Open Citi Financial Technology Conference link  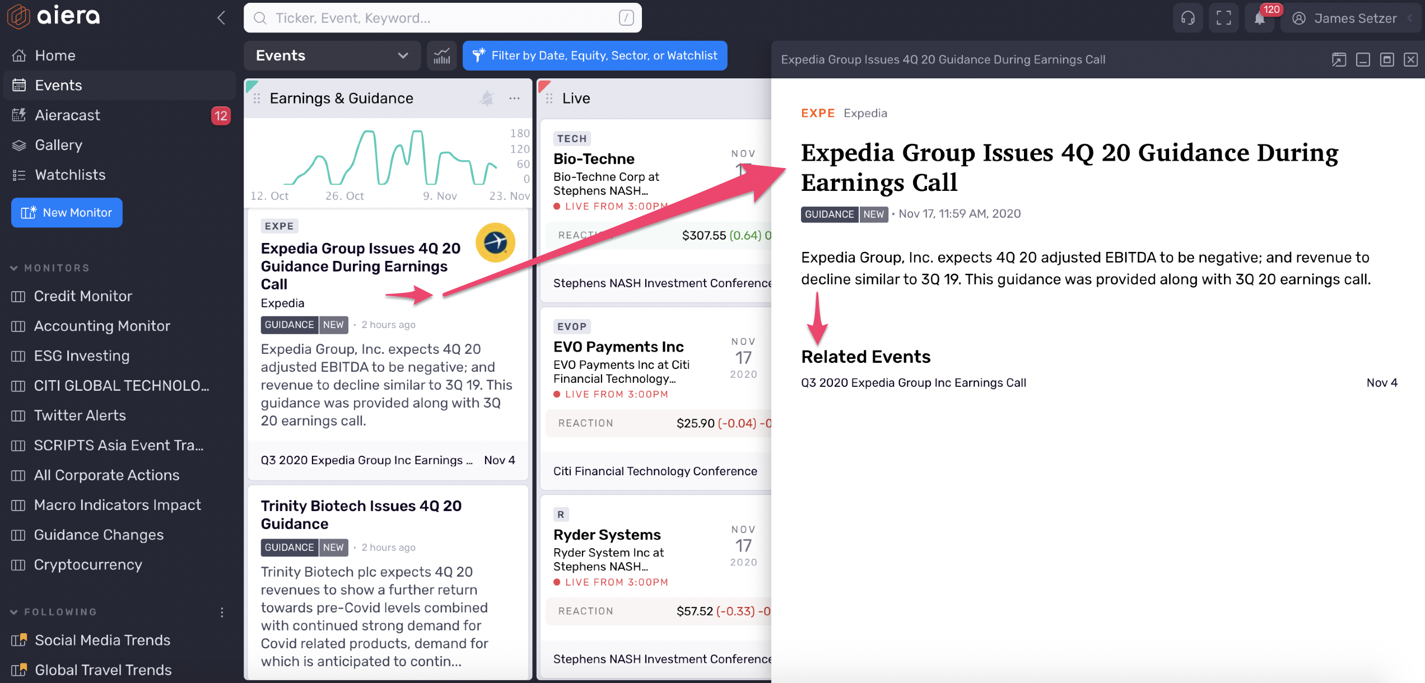point(655,471)
